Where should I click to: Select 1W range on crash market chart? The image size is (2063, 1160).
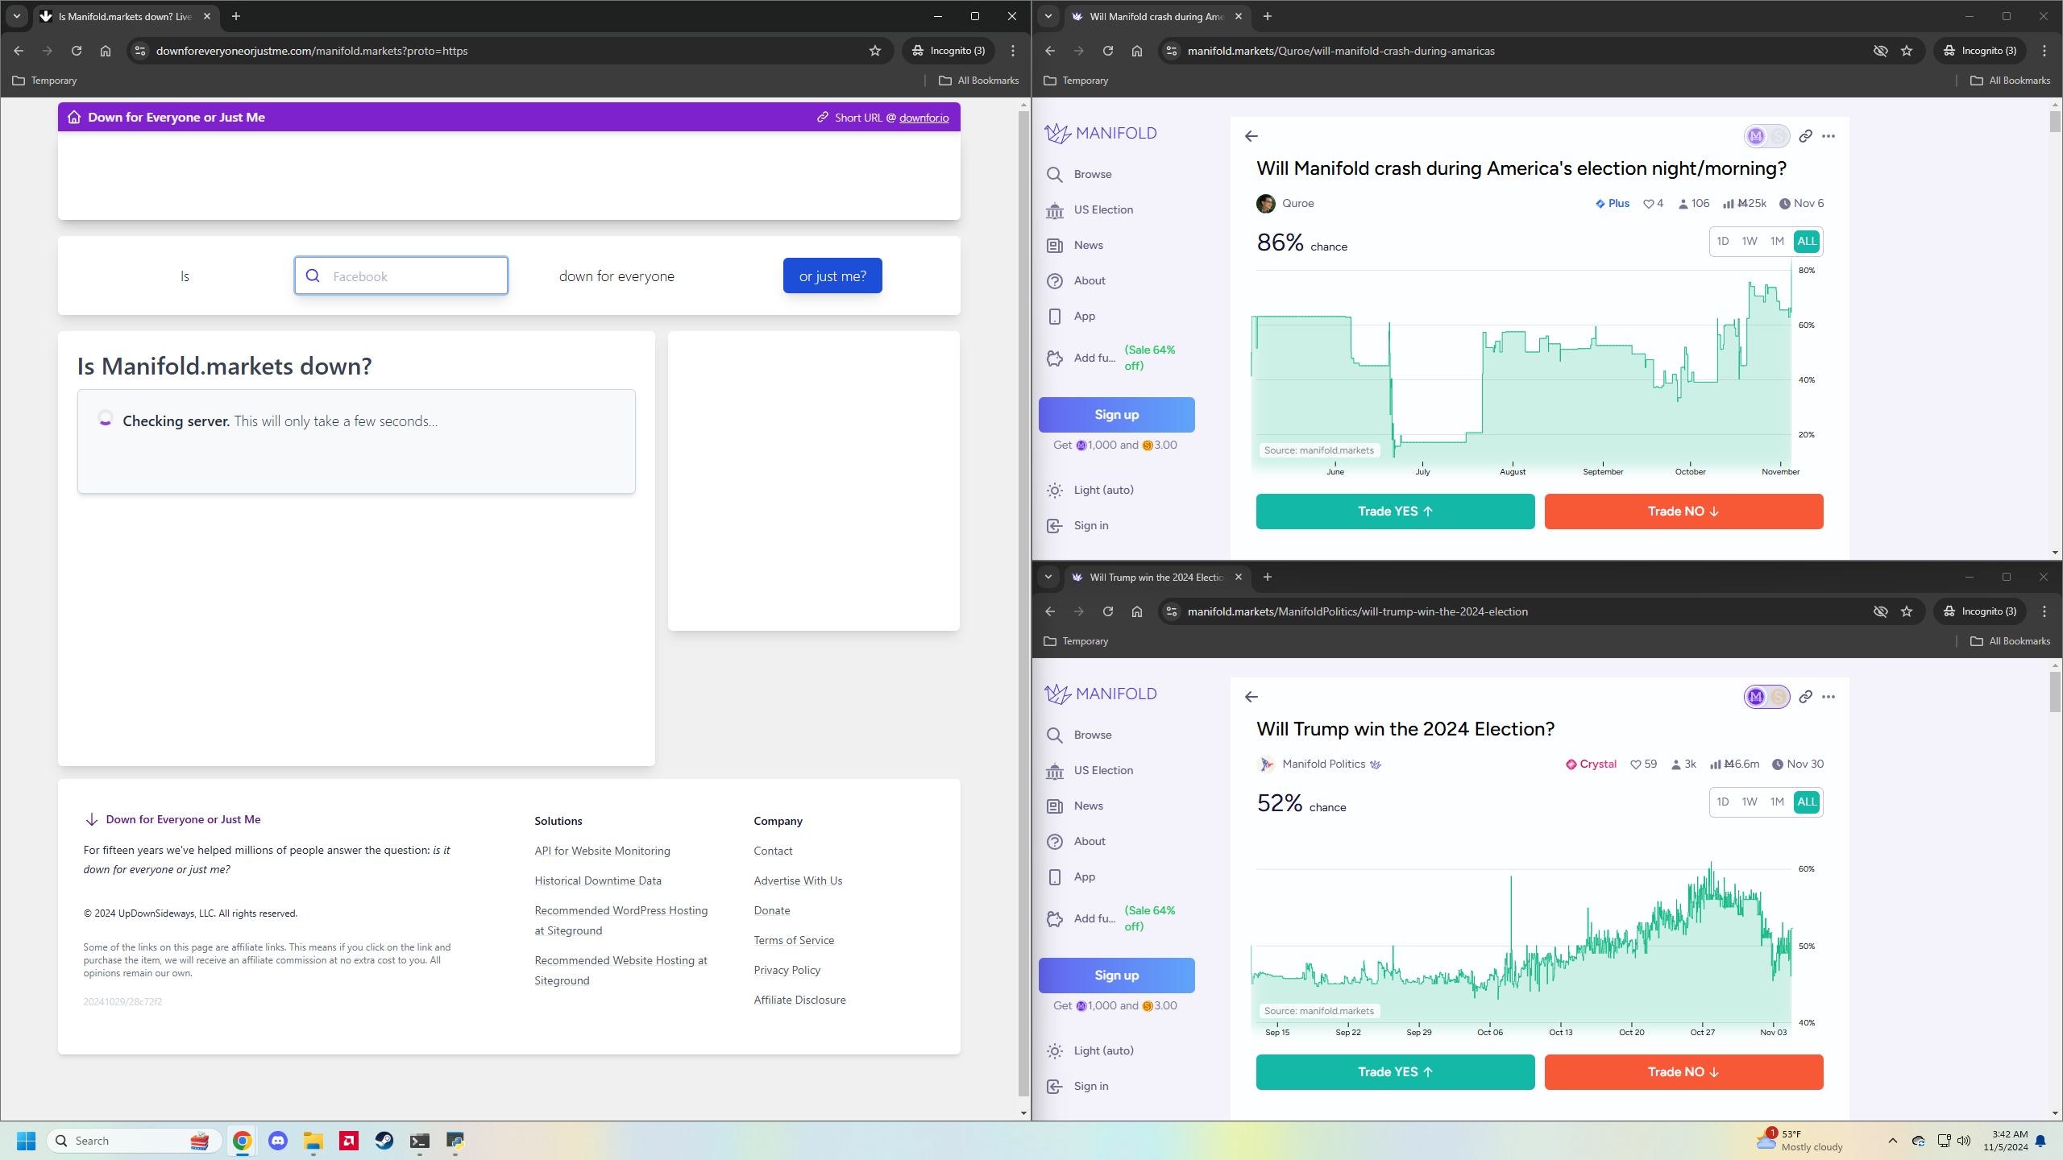(1750, 241)
